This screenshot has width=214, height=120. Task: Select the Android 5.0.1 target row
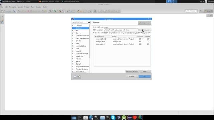pyautogui.click(x=122, y=39)
